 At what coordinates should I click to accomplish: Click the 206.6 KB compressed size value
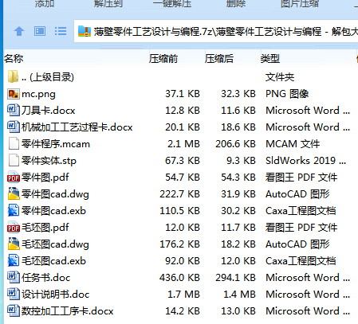(235, 144)
